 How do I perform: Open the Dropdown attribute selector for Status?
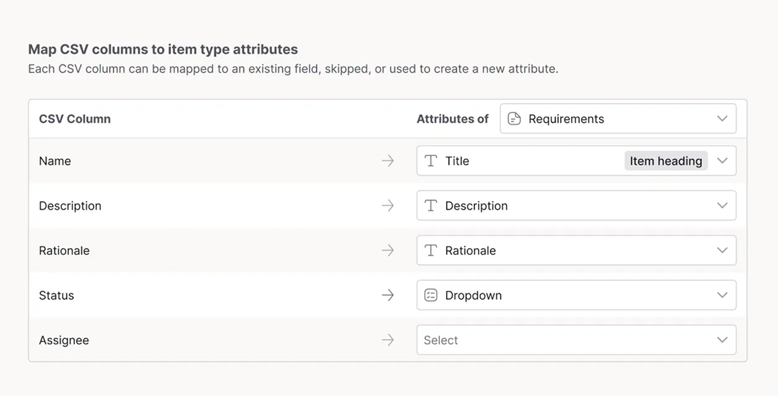click(x=576, y=295)
